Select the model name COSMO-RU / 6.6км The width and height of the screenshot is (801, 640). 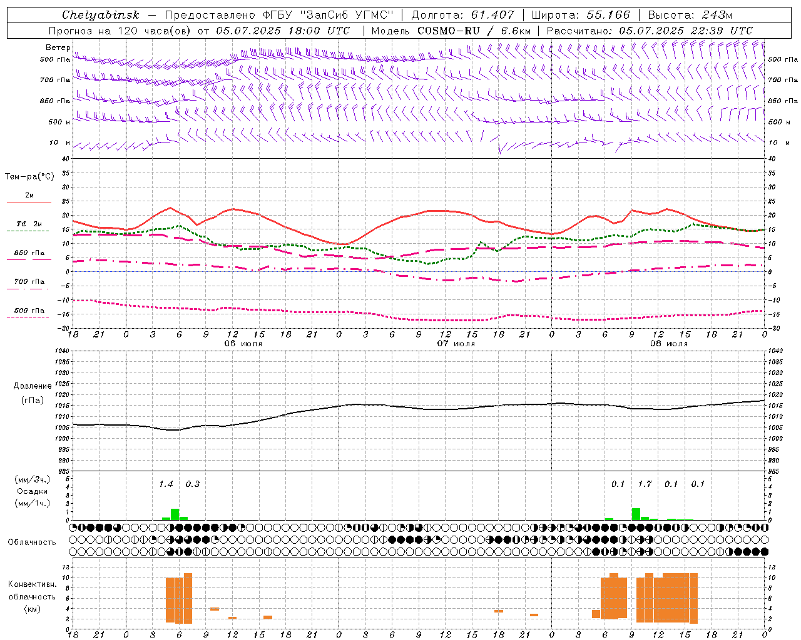pos(474,31)
